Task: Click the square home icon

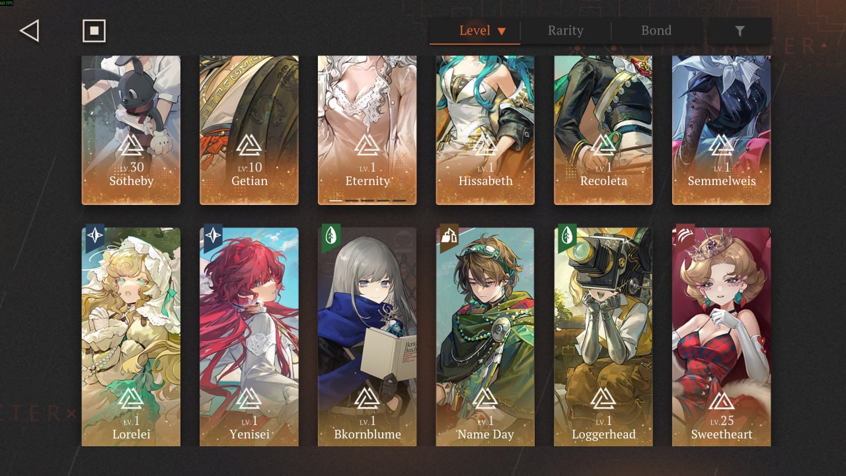Action: coord(94,30)
